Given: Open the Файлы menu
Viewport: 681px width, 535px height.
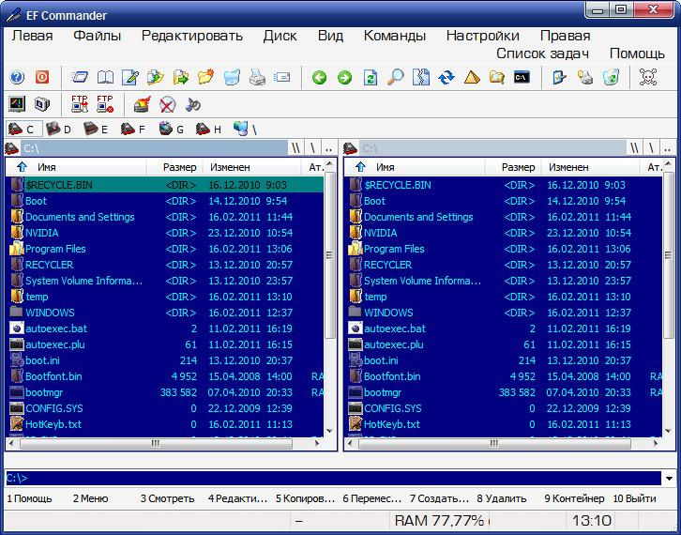Looking at the screenshot, I should (x=97, y=36).
